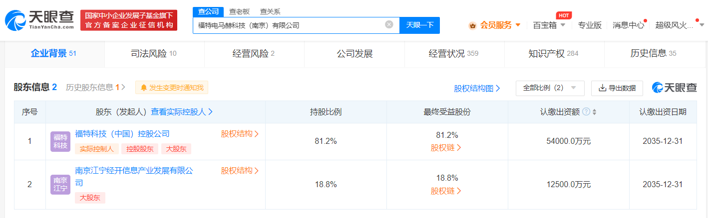Viewport: 708px width, 218px height.
Task: Click the 导出数据 export button
Action: [x=617, y=88]
